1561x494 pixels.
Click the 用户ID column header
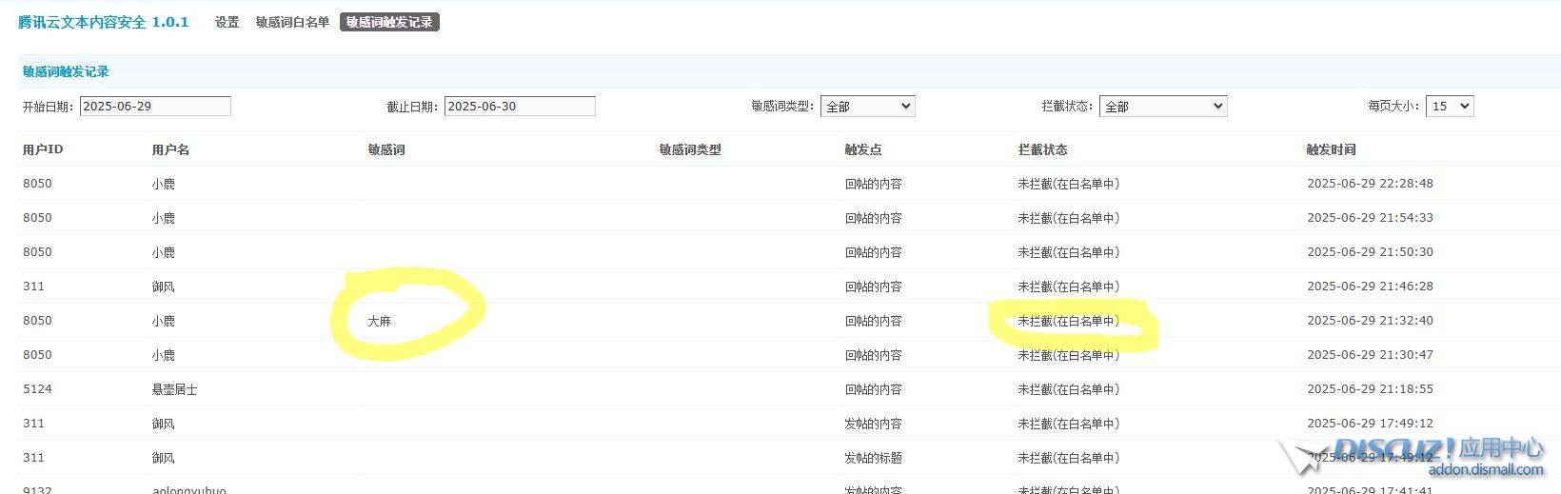(x=43, y=149)
